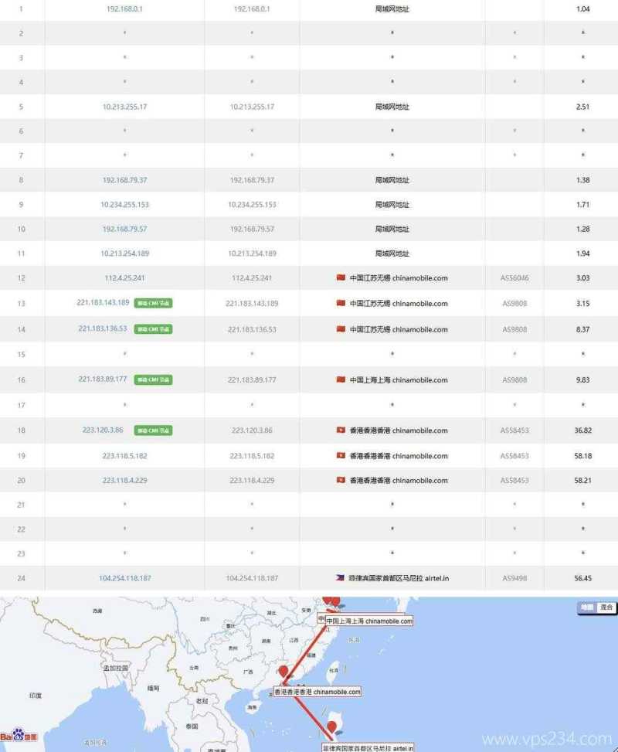Viewport: 618px width, 752px height.
Task: Click the AS56046 ASN entry
Action: (x=514, y=278)
